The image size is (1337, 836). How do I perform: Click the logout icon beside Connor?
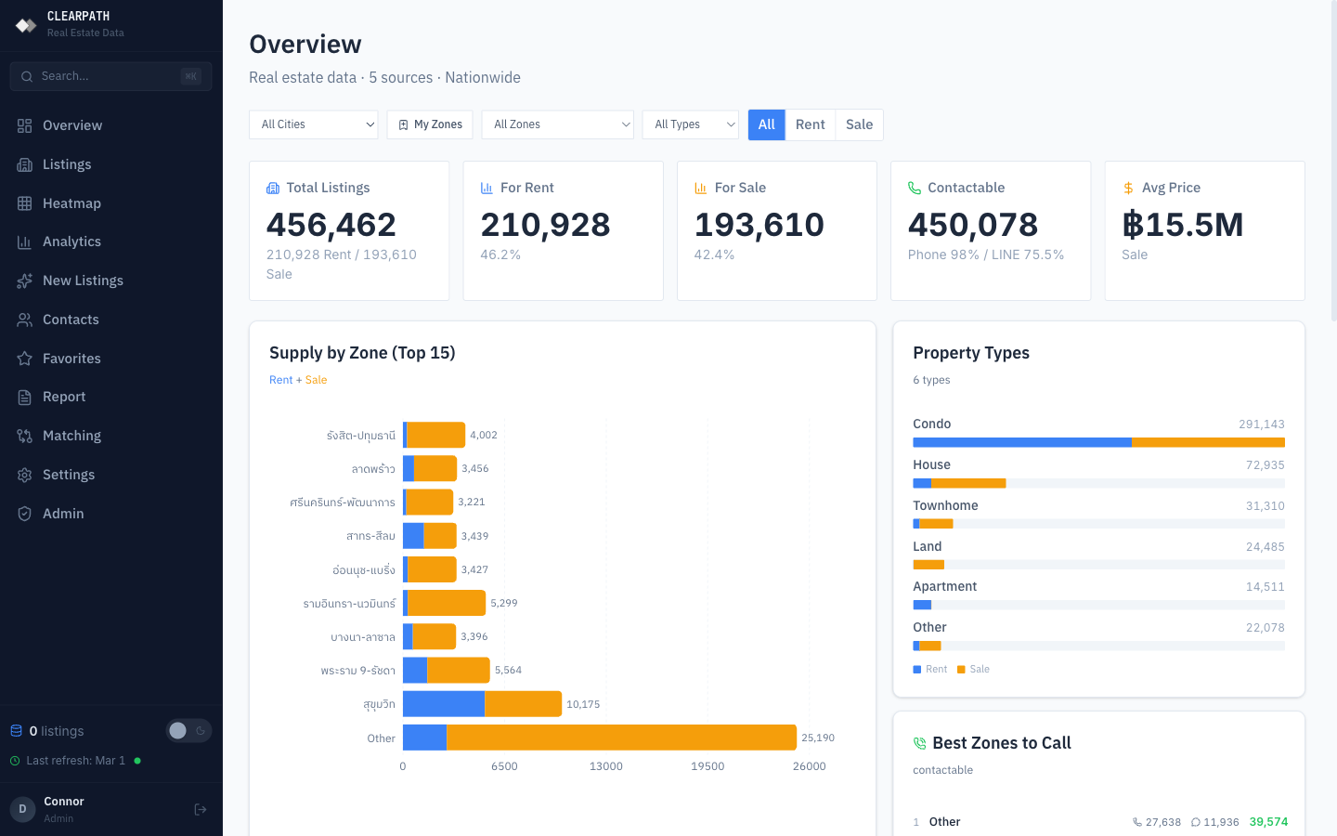201,810
